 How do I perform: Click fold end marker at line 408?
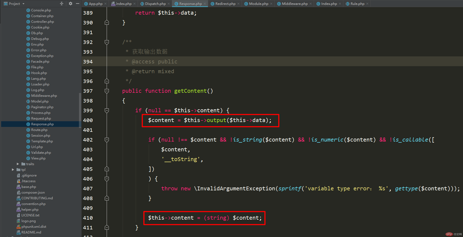pos(107,198)
